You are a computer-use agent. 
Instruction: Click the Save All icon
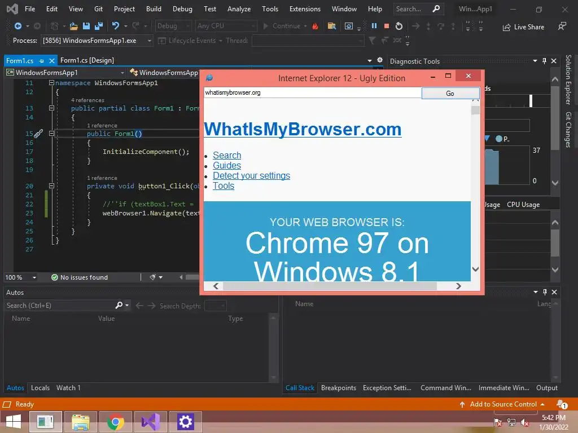tap(99, 26)
